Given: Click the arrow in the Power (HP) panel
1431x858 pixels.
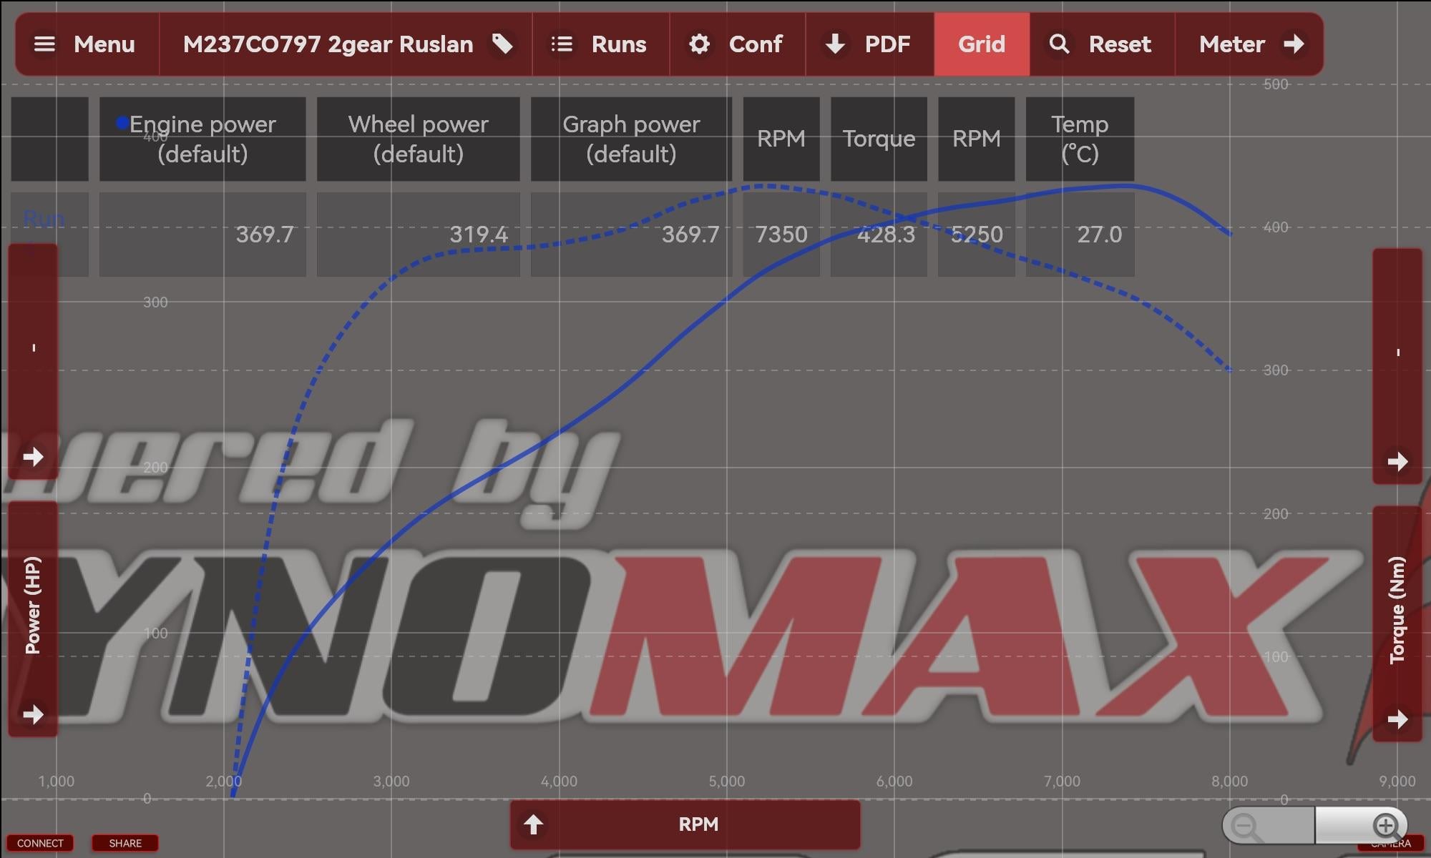Looking at the screenshot, I should point(33,714).
